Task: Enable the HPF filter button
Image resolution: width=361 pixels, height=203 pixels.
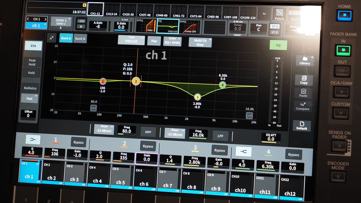Action: [148, 131]
